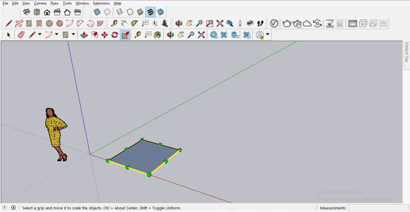Viewport: 410px width, 212px height.
Task: Open the Help menu
Action: tap(117, 3)
